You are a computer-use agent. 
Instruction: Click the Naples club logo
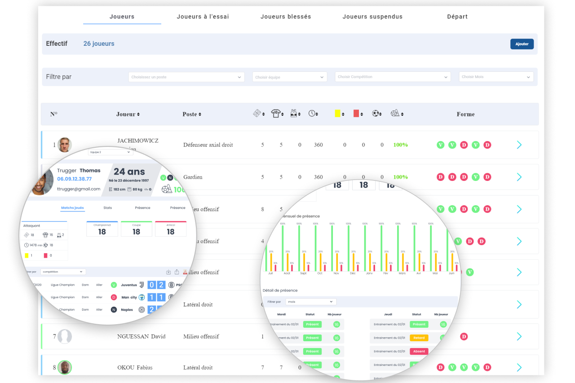[x=142, y=310]
